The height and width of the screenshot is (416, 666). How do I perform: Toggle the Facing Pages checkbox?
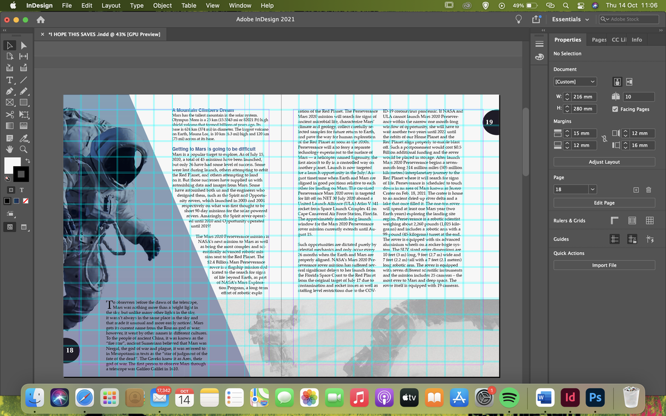pyautogui.click(x=615, y=109)
